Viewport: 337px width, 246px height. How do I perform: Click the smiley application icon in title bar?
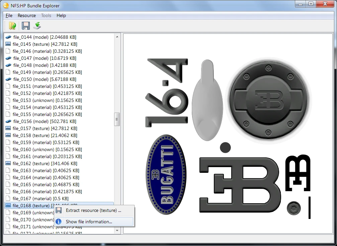coord(6,5)
